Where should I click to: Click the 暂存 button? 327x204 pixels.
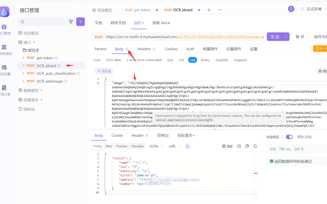tap(300, 37)
